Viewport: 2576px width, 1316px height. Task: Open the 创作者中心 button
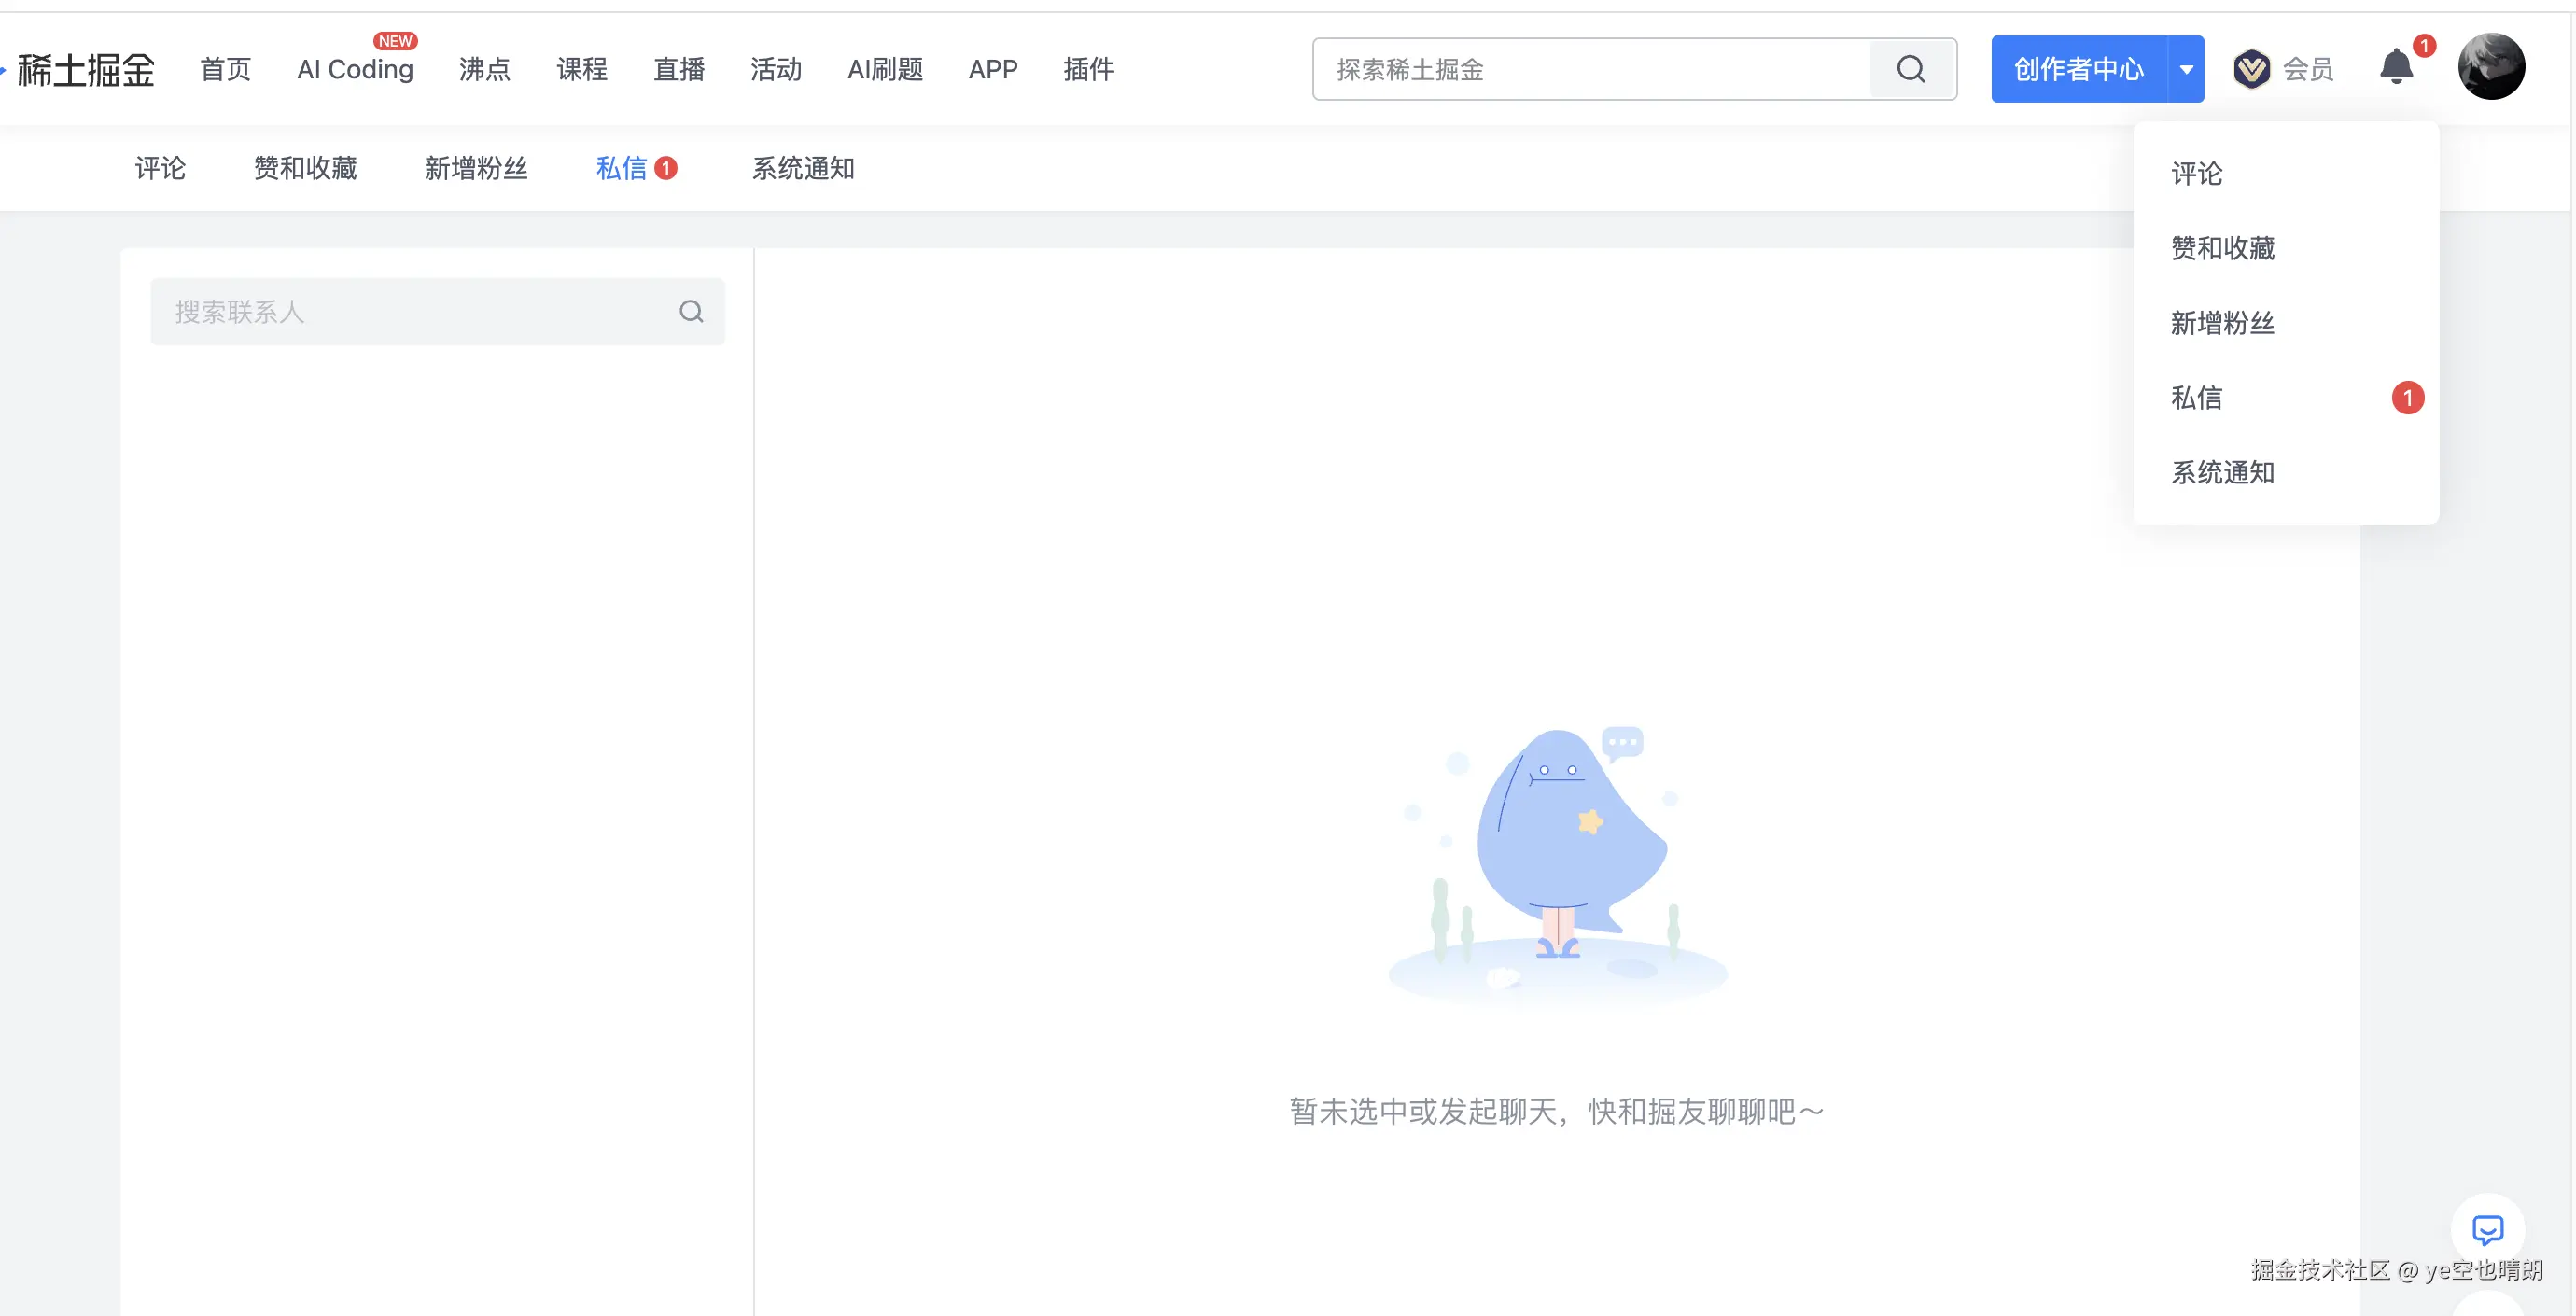point(2078,69)
